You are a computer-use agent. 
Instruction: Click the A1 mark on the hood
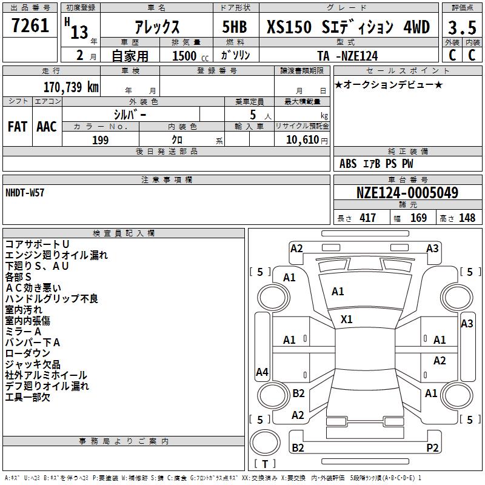(x=338, y=292)
